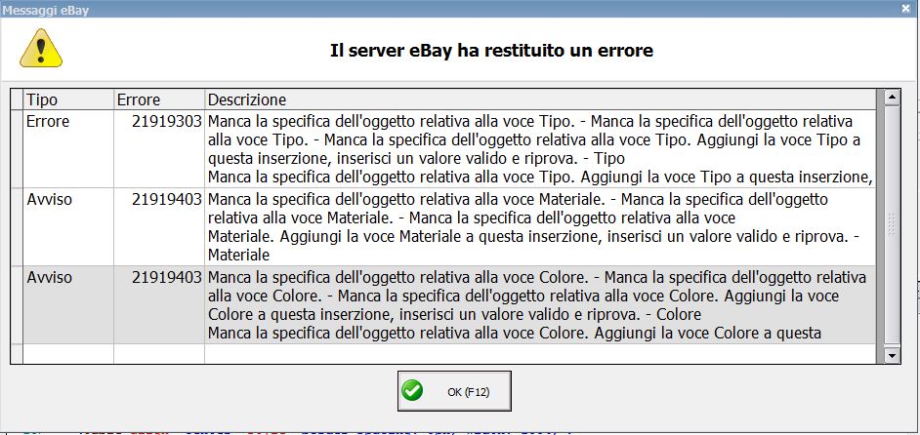920x435 pixels.
Task: Click the empty last row of the grid
Action: (443, 353)
